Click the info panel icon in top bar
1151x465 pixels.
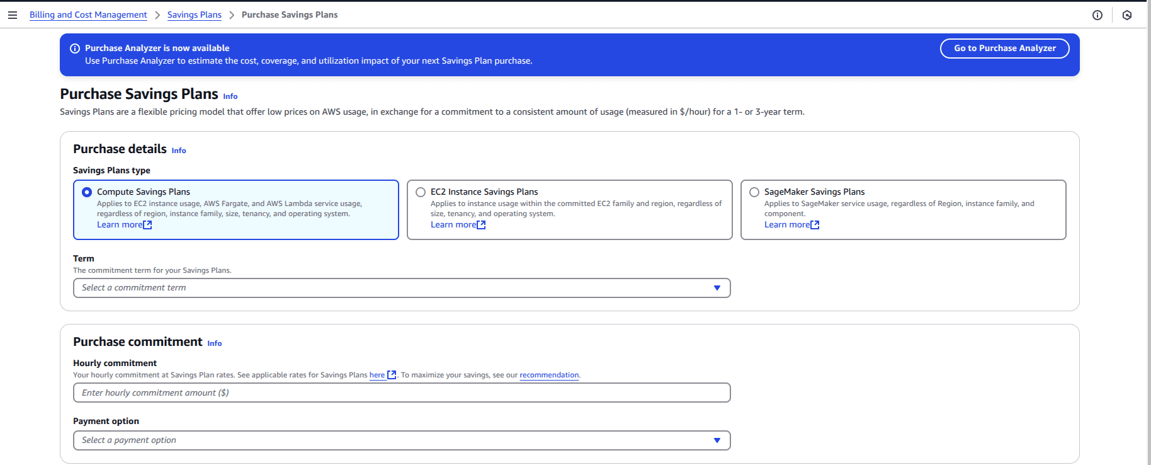[1097, 15]
